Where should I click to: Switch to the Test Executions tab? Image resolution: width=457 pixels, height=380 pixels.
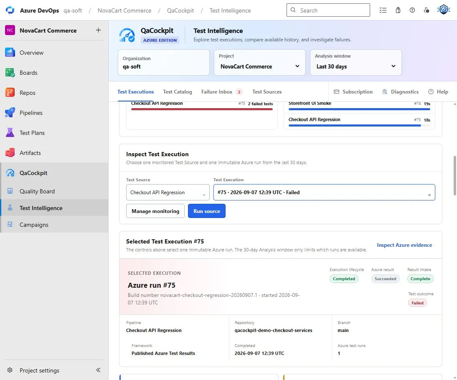tap(135, 92)
